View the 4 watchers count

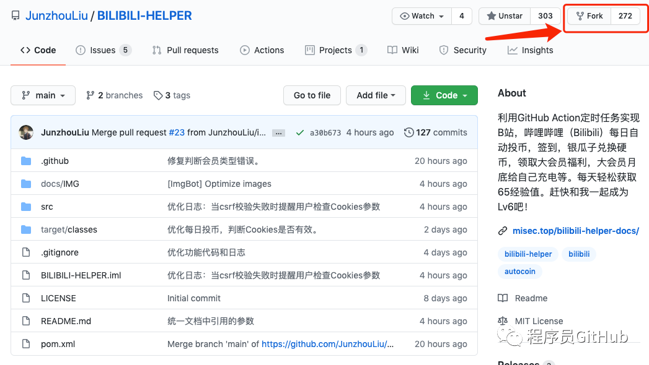point(462,16)
